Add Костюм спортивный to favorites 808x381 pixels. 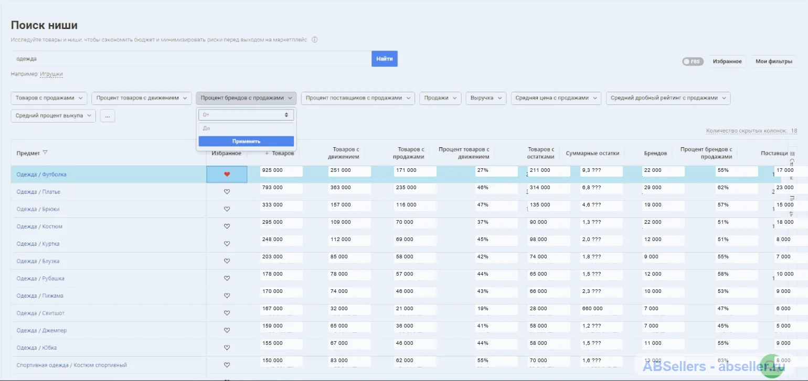(227, 365)
